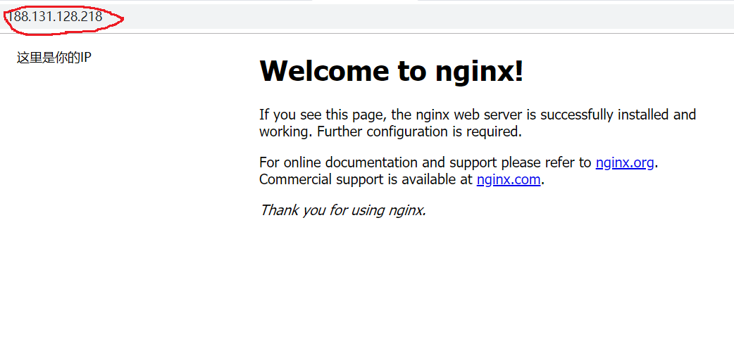Open the nginx.org documentation link
734x341 pixels.
coord(624,162)
